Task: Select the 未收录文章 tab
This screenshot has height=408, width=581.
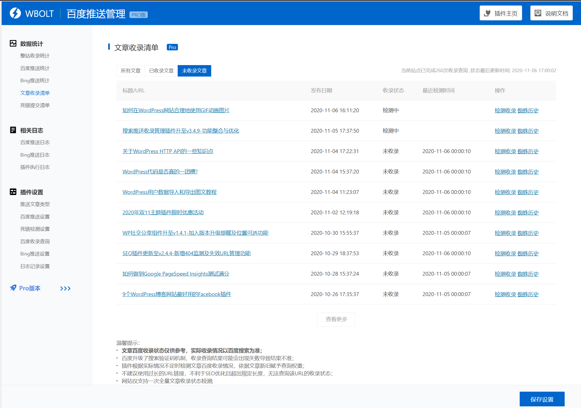Action: coord(194,71)
